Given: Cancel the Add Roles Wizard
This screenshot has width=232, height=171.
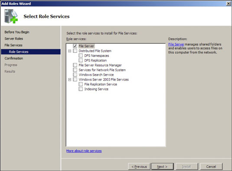Looking at the screenshot, I should 211,167.
